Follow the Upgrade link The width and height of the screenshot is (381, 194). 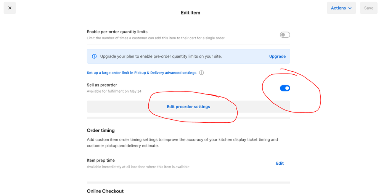277,56
